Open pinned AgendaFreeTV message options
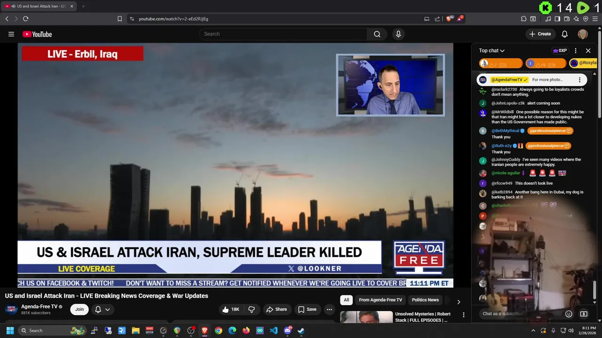 (x=579, y=80)
